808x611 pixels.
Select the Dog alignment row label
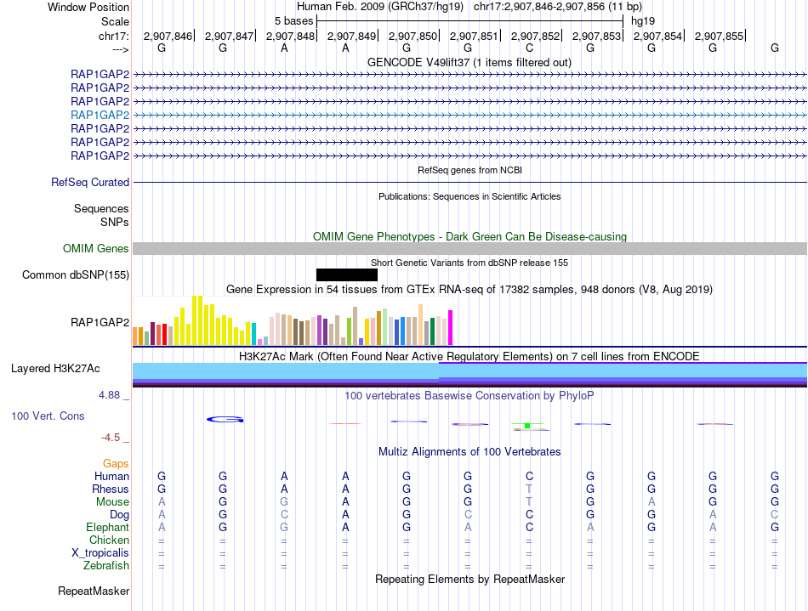(120, 515)
